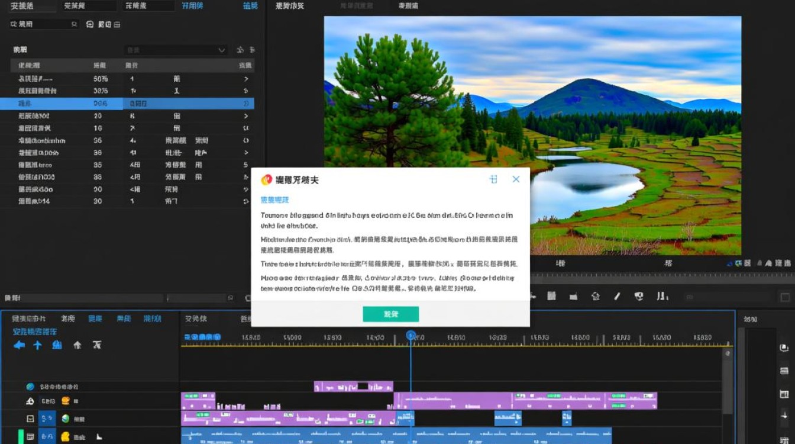Click the blue plus icon in timeline toolbar
Screen dimensions: 795x444
(38, 345)
